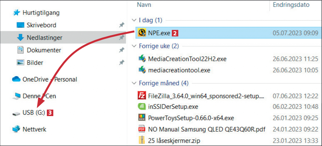Sort files by Navn column header
This screenshot has width=322, height=146.
144,5
